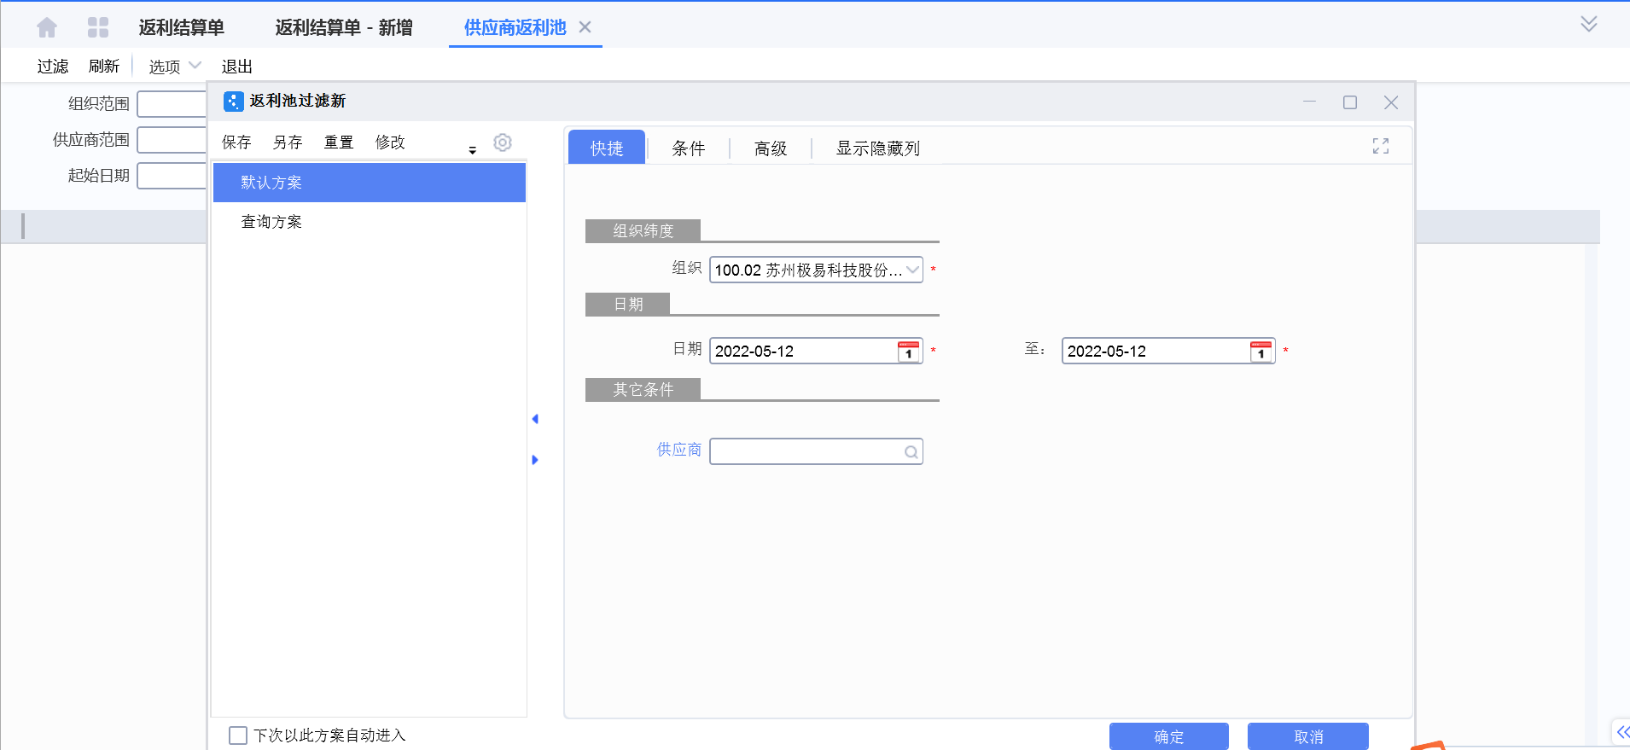Collapse scheme panel with left arrow
The height and width of the screenshot is (750, 1630).
pyautogui.click(x=535, y=419)
